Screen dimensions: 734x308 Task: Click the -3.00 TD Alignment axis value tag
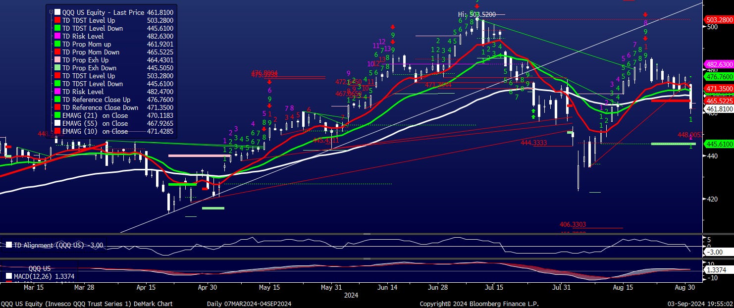(719, 252)
